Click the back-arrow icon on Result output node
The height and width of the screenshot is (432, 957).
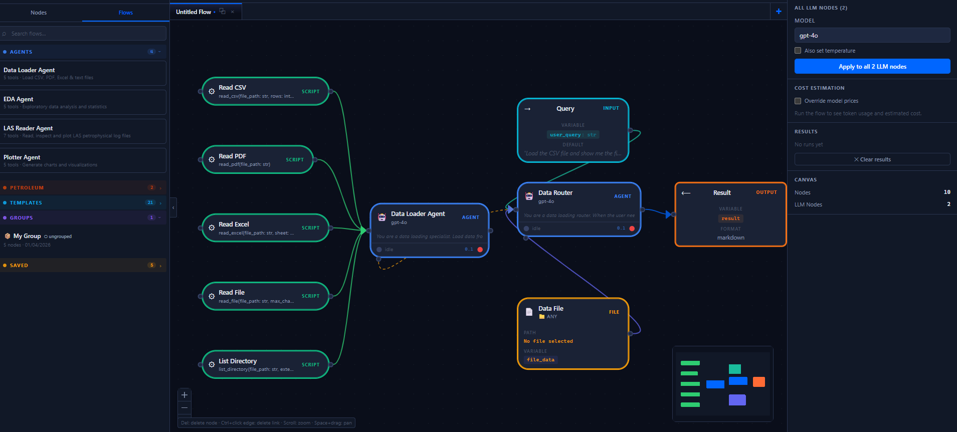686,193
